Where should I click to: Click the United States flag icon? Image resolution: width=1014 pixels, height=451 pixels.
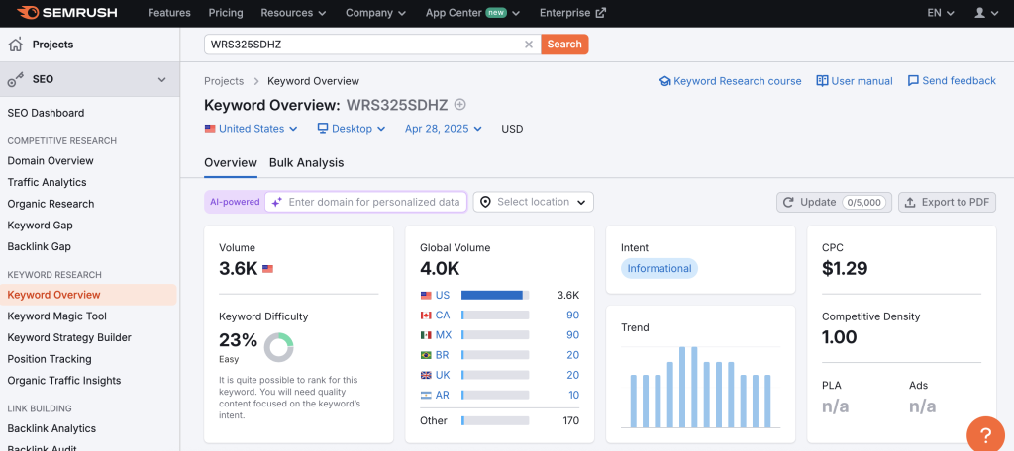(x=210, y=129)
